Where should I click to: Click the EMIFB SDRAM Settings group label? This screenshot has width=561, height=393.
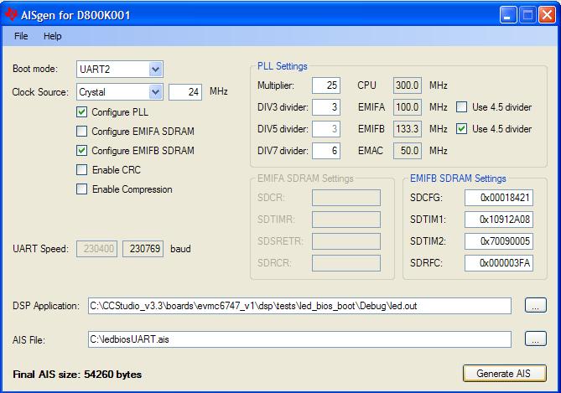tap(458, 178)
